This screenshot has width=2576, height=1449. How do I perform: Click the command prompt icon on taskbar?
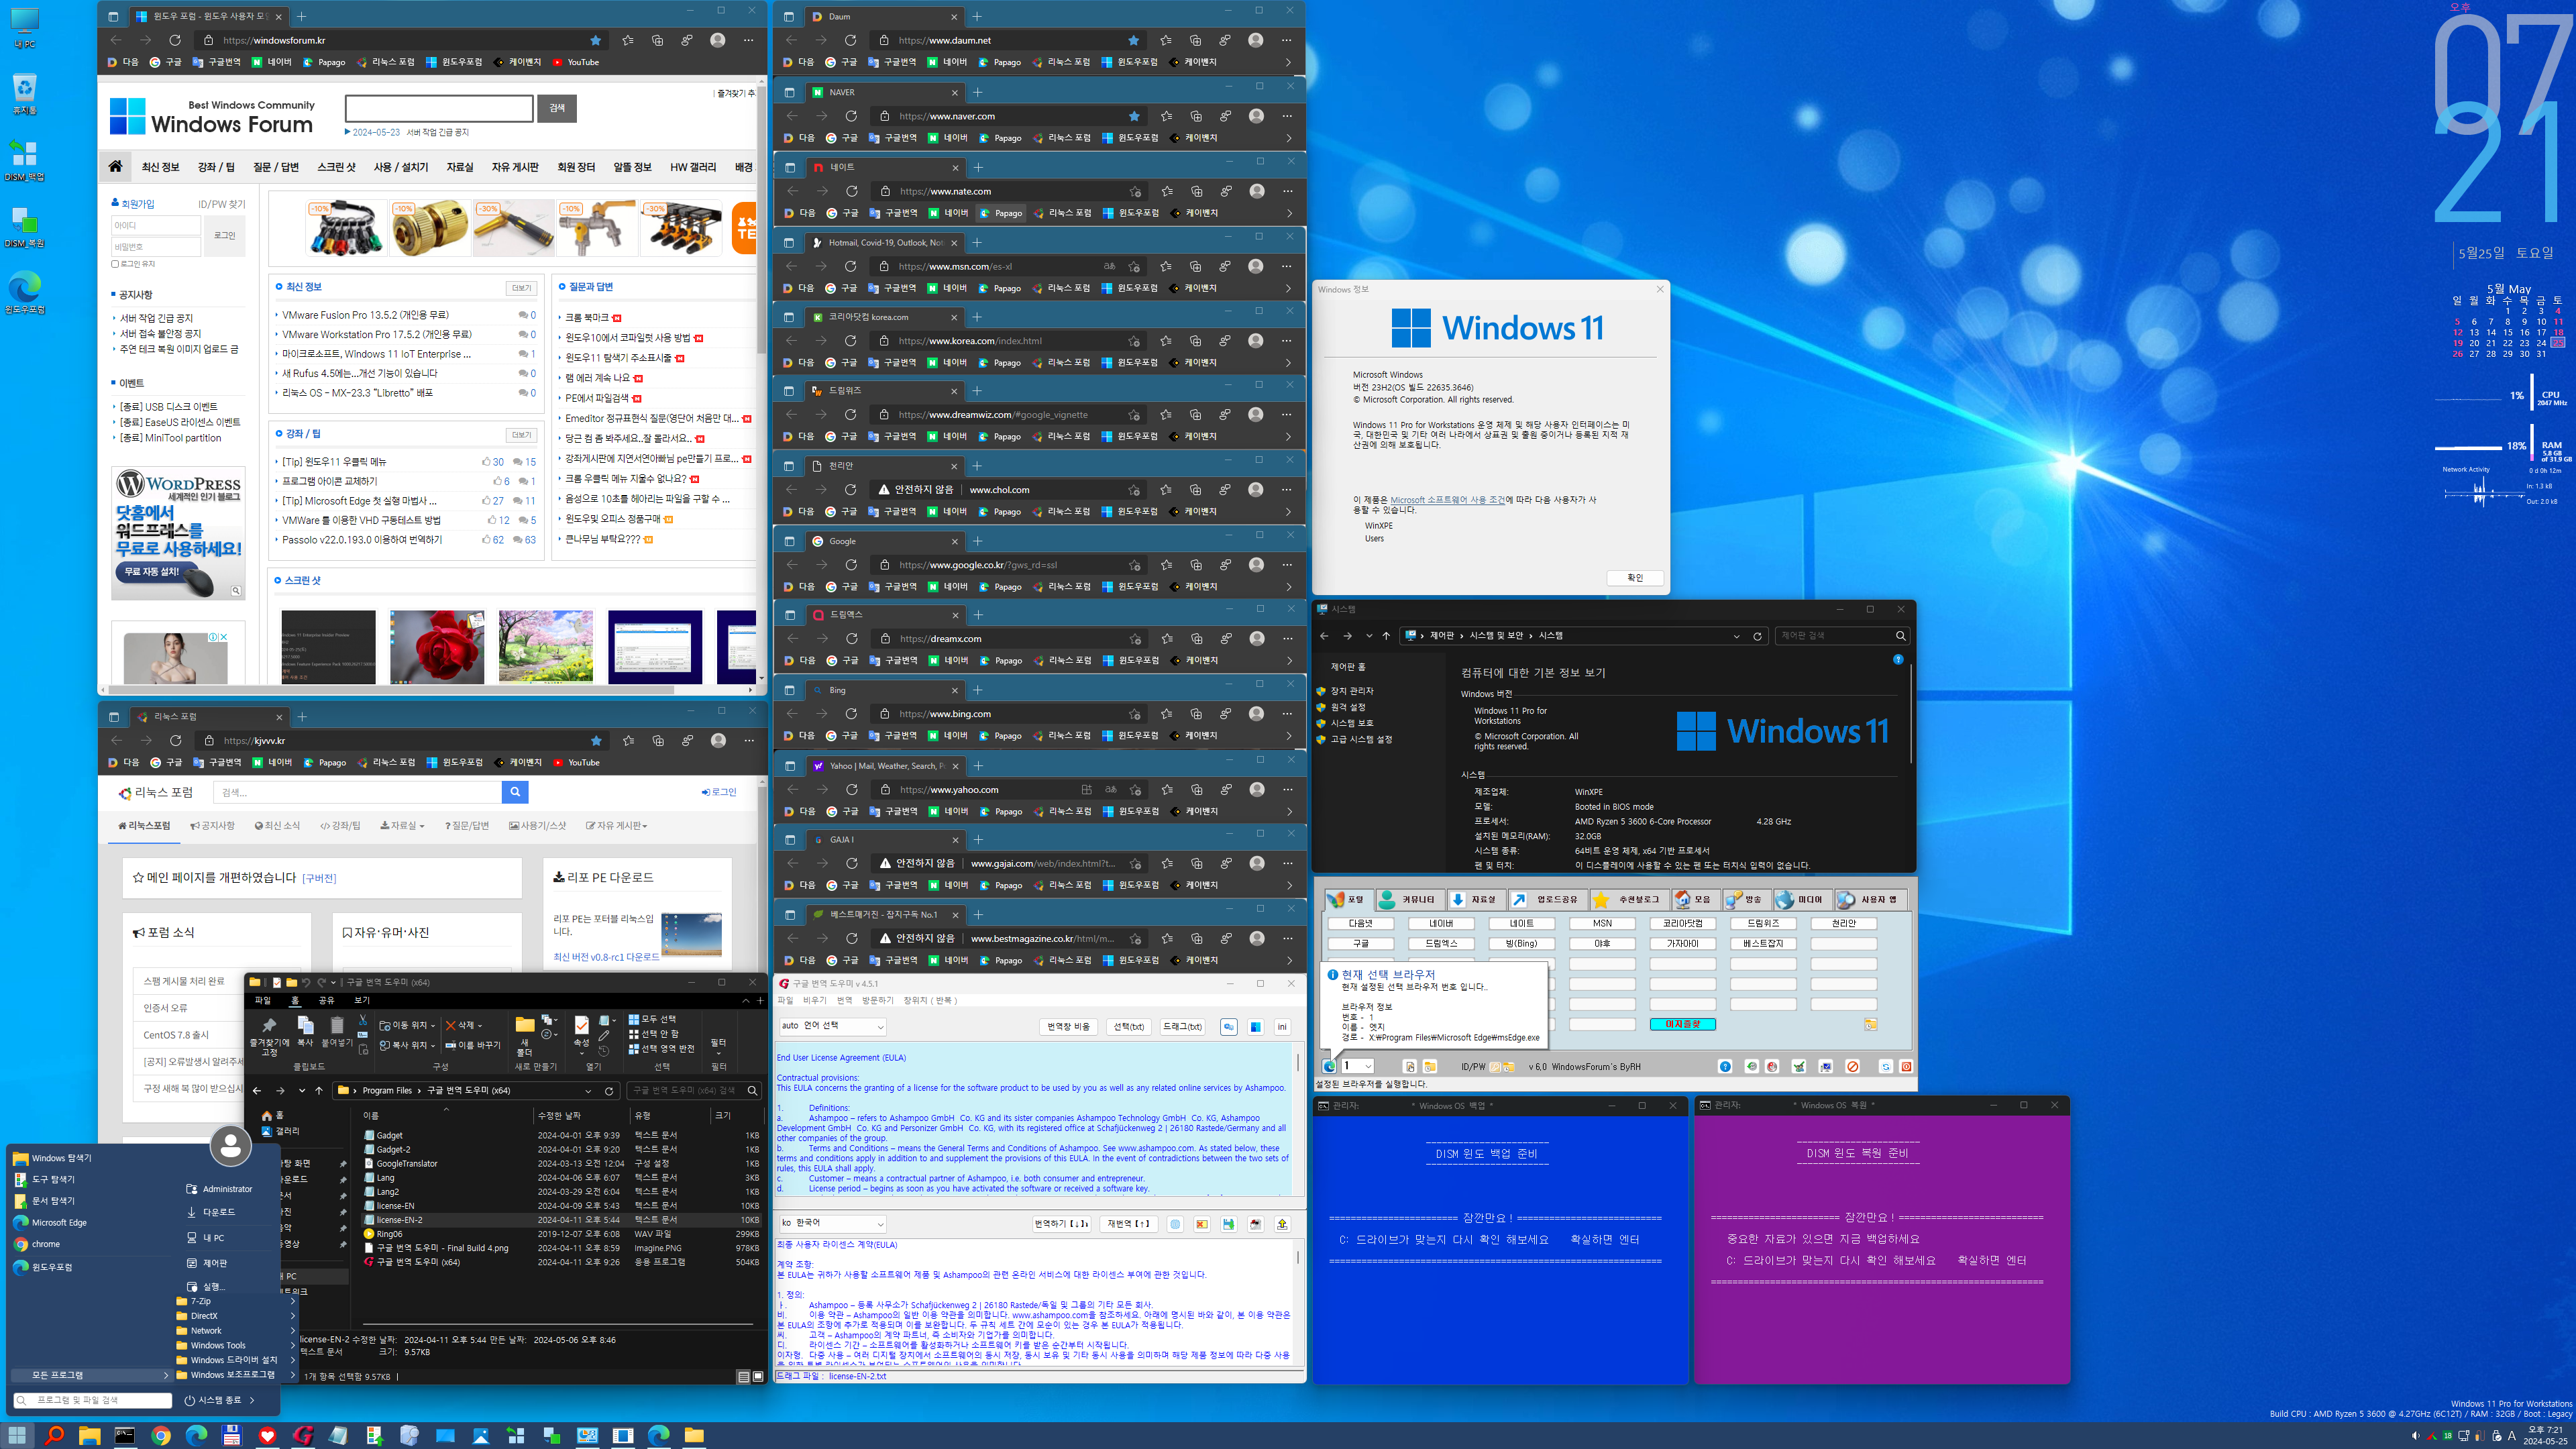click(x=125, y=1435)
